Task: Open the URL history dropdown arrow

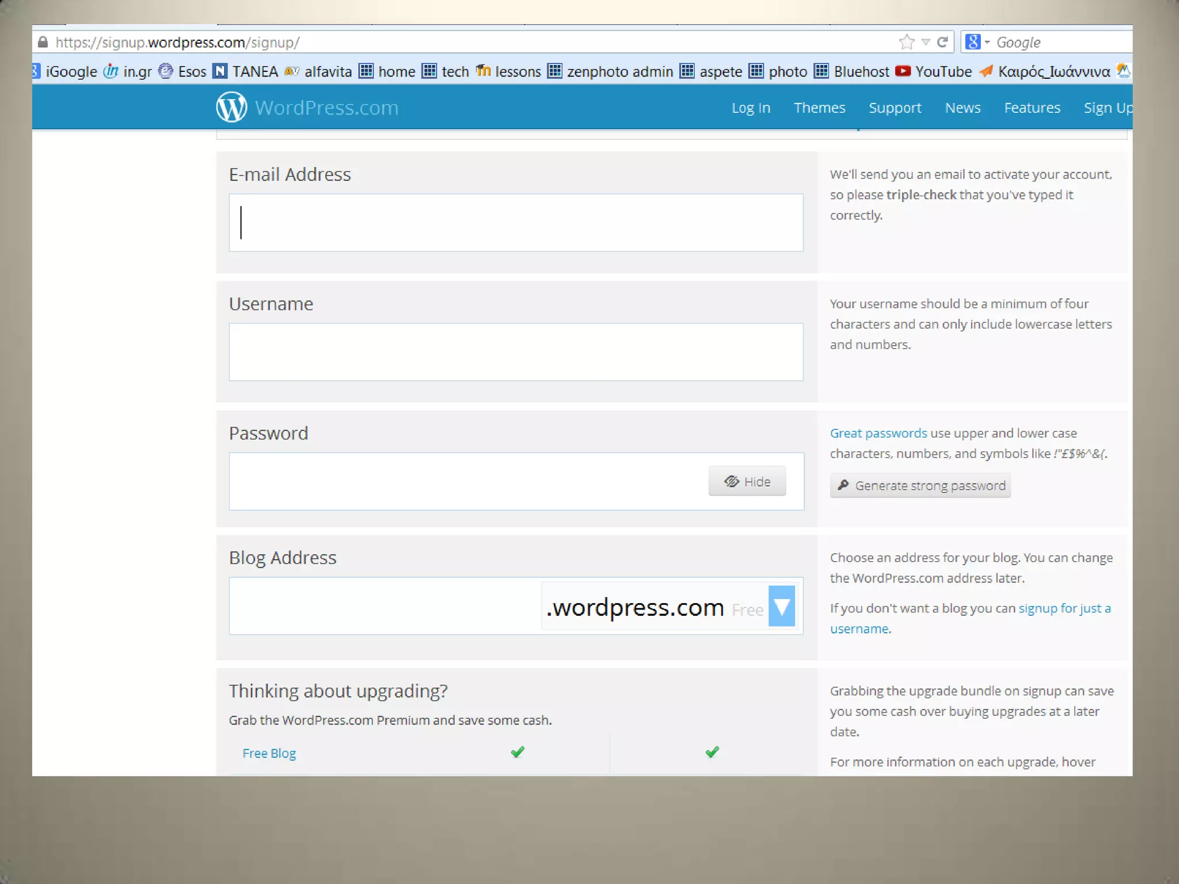Action: tap(926, 42)
